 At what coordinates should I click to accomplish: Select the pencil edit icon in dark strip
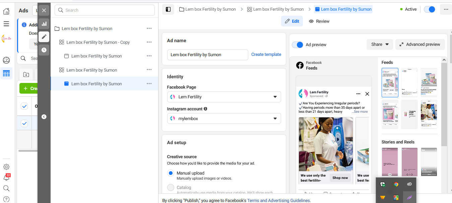(44, 37)
